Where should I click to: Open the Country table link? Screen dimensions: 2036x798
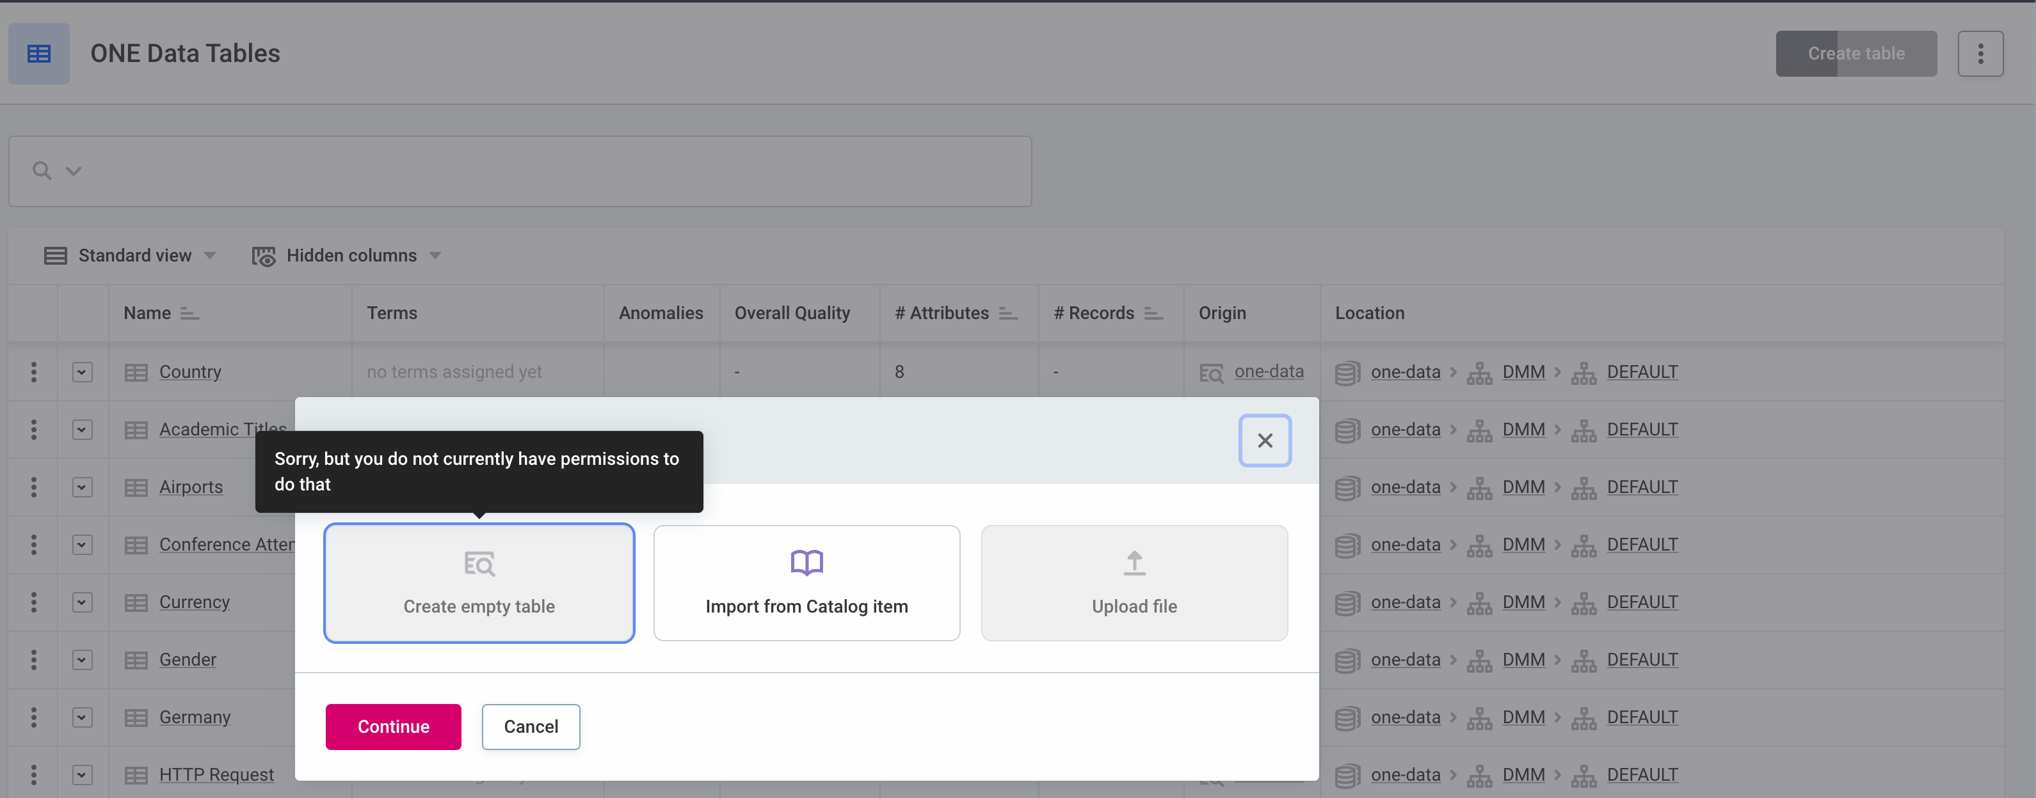(189, 372)
